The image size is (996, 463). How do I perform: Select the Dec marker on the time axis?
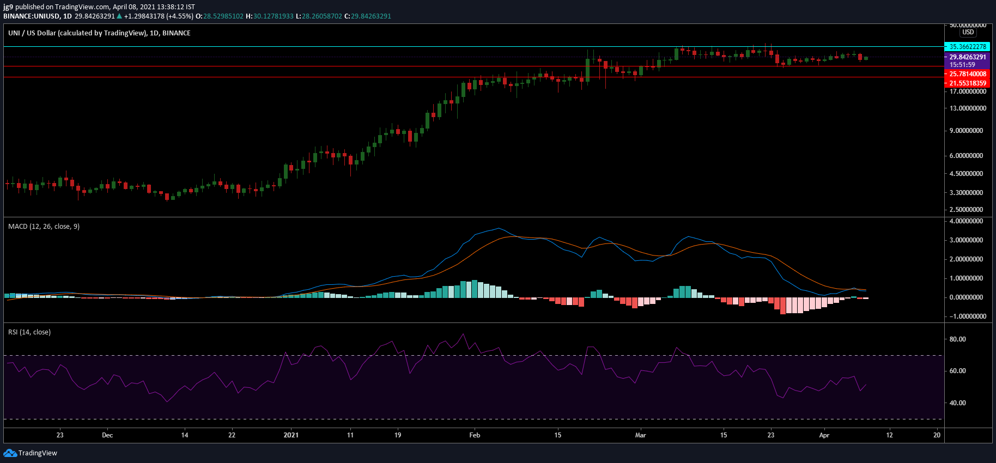coord(107,435)
